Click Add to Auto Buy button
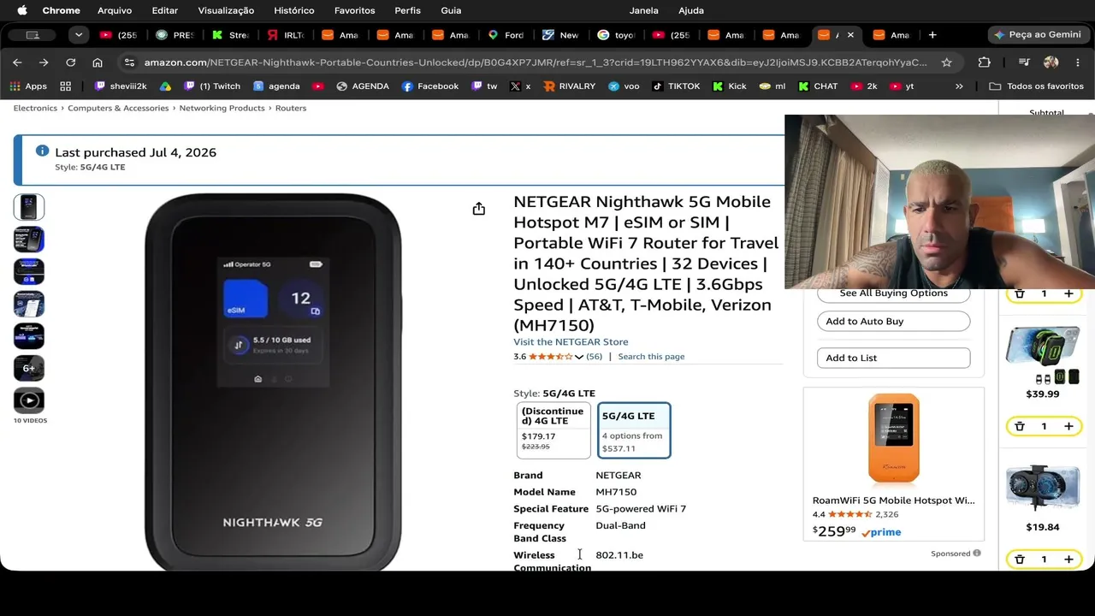This screenshot has width=1095, height=616. pyautogui.click(x=894, y=321)
